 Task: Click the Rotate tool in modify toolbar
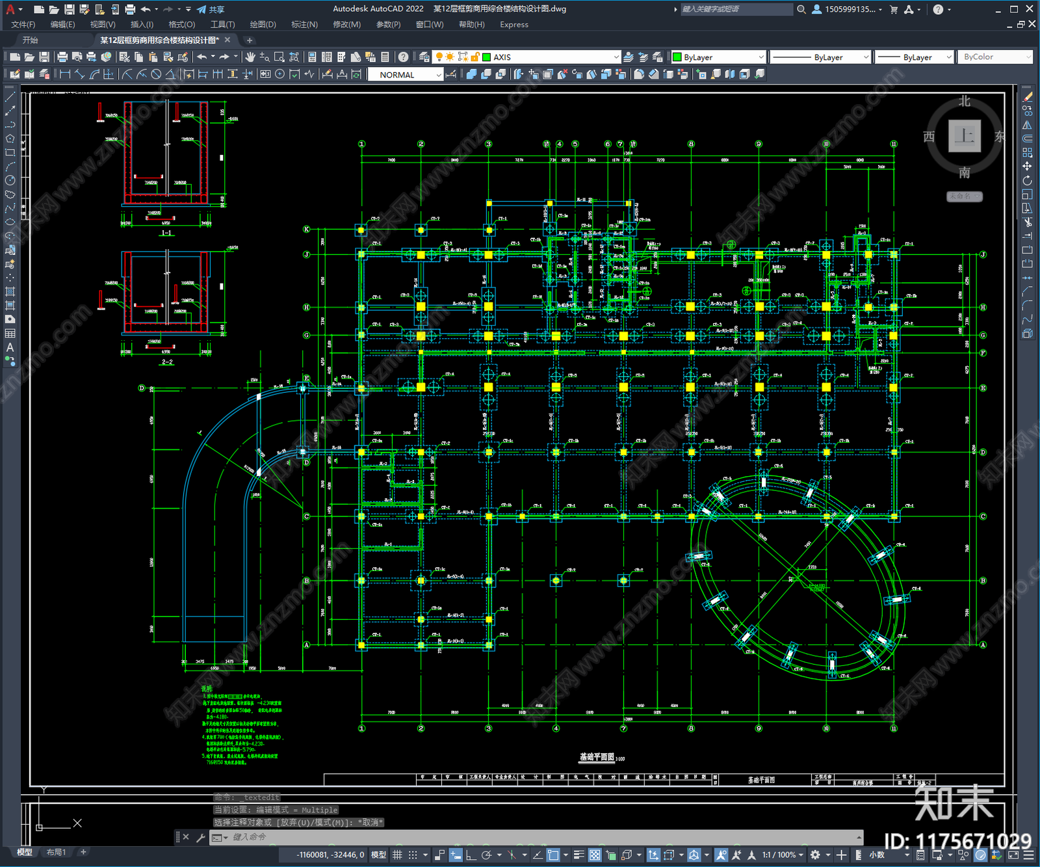coord(1027,180)
